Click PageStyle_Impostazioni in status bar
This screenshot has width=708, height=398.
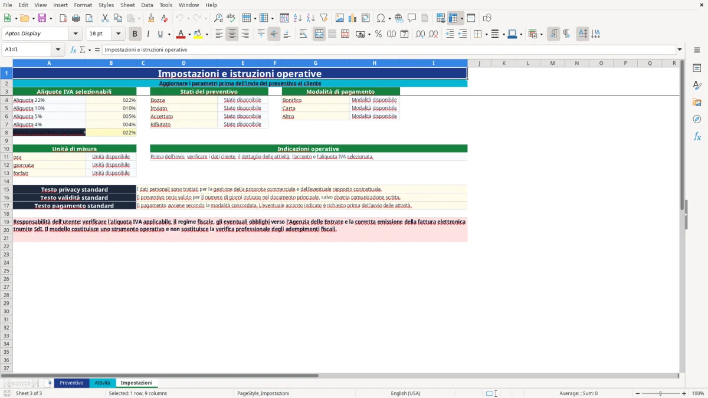pyautogui.click(x=263, y=393)
